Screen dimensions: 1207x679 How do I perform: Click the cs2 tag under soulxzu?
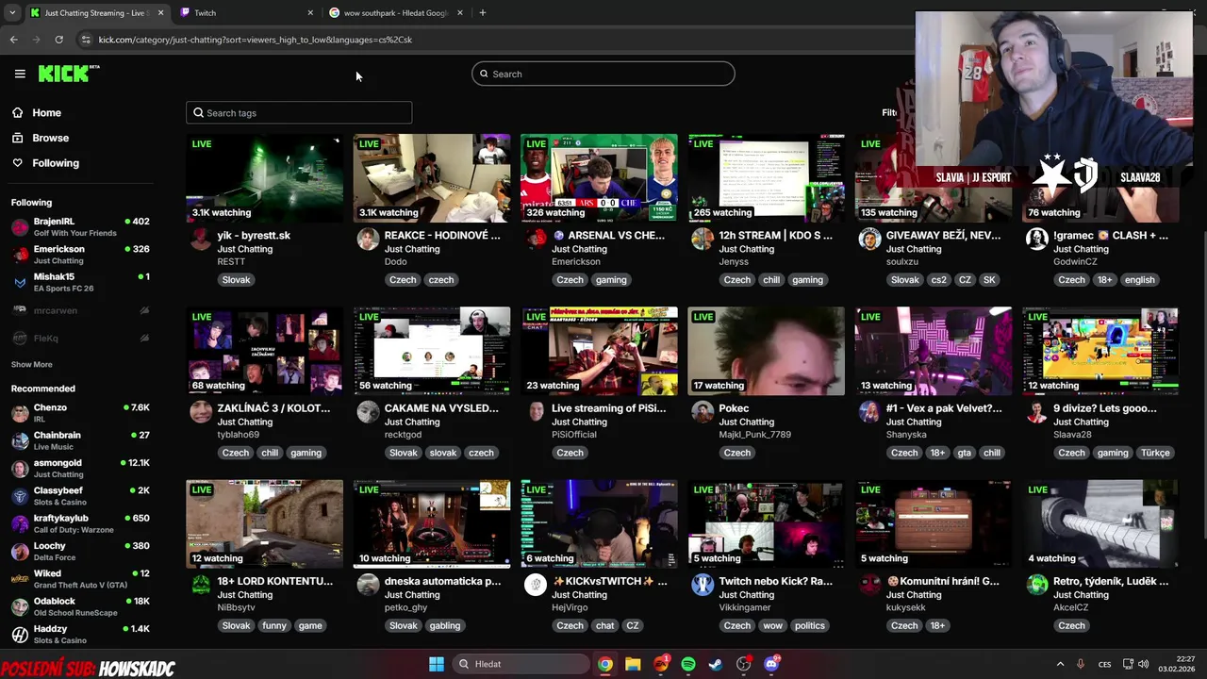point(938,280)
